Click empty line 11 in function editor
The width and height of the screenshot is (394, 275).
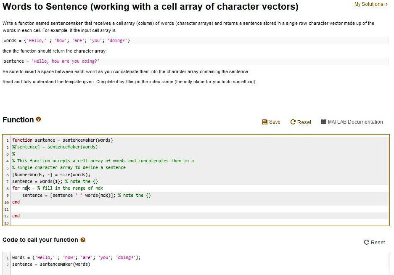[200, 209]
